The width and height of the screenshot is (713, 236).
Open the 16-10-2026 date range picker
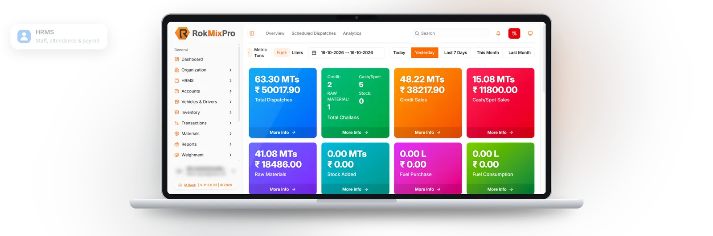pos(347,52)
